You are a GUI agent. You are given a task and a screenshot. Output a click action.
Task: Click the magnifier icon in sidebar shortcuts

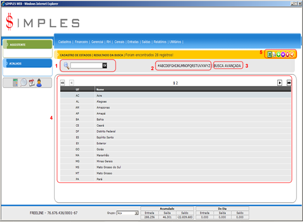point(23,83)
